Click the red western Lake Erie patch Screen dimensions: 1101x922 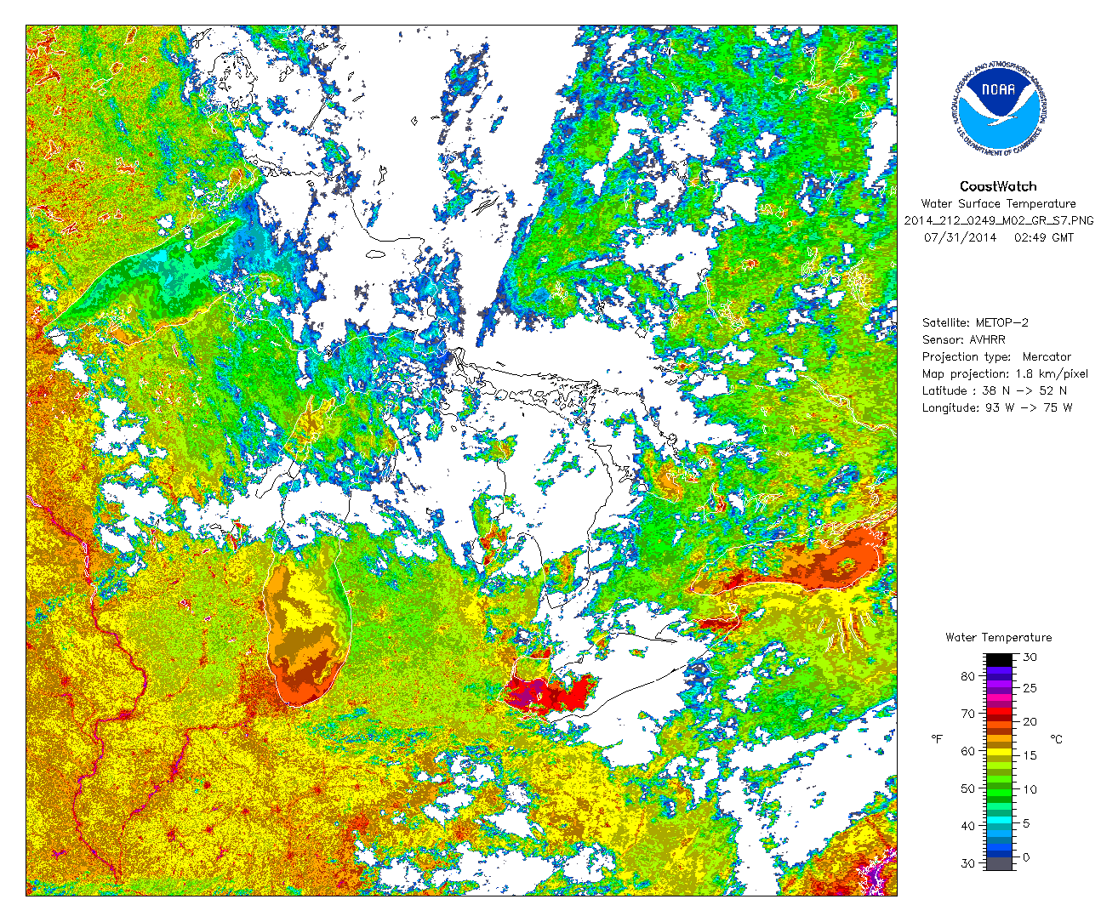tap(549, 693)
